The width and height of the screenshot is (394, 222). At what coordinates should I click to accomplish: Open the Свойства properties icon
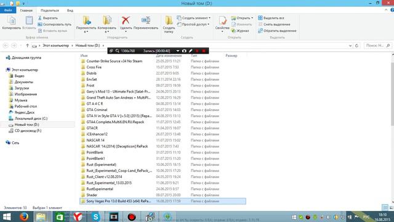coord(222,20)
